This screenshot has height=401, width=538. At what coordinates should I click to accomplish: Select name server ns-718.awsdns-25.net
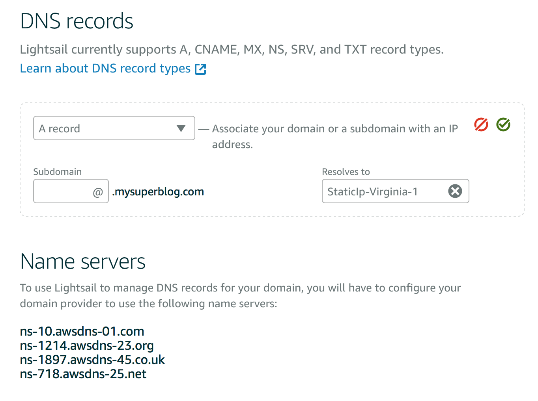83,374
